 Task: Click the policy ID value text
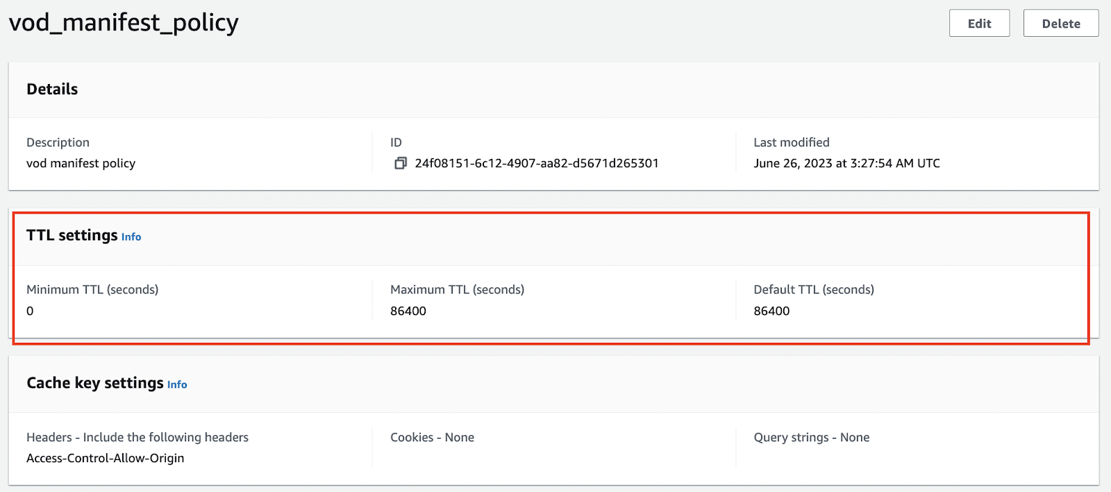[x=536, y=163]
